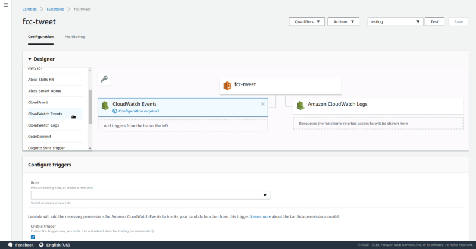Screen dimensions: 476x249
Task: Click the Feedback link in footer
Action: (x=24, y=245)
